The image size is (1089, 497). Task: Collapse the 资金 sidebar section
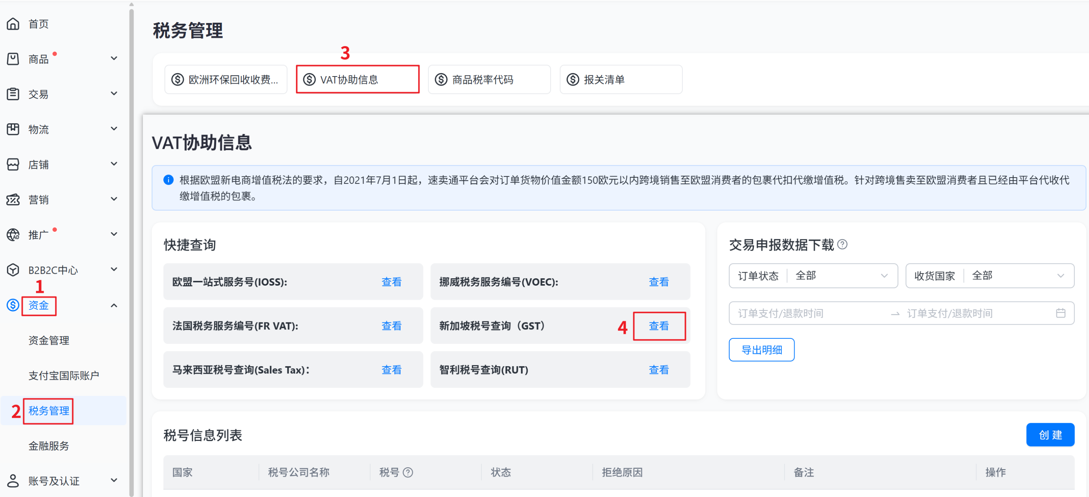point(114,305)
